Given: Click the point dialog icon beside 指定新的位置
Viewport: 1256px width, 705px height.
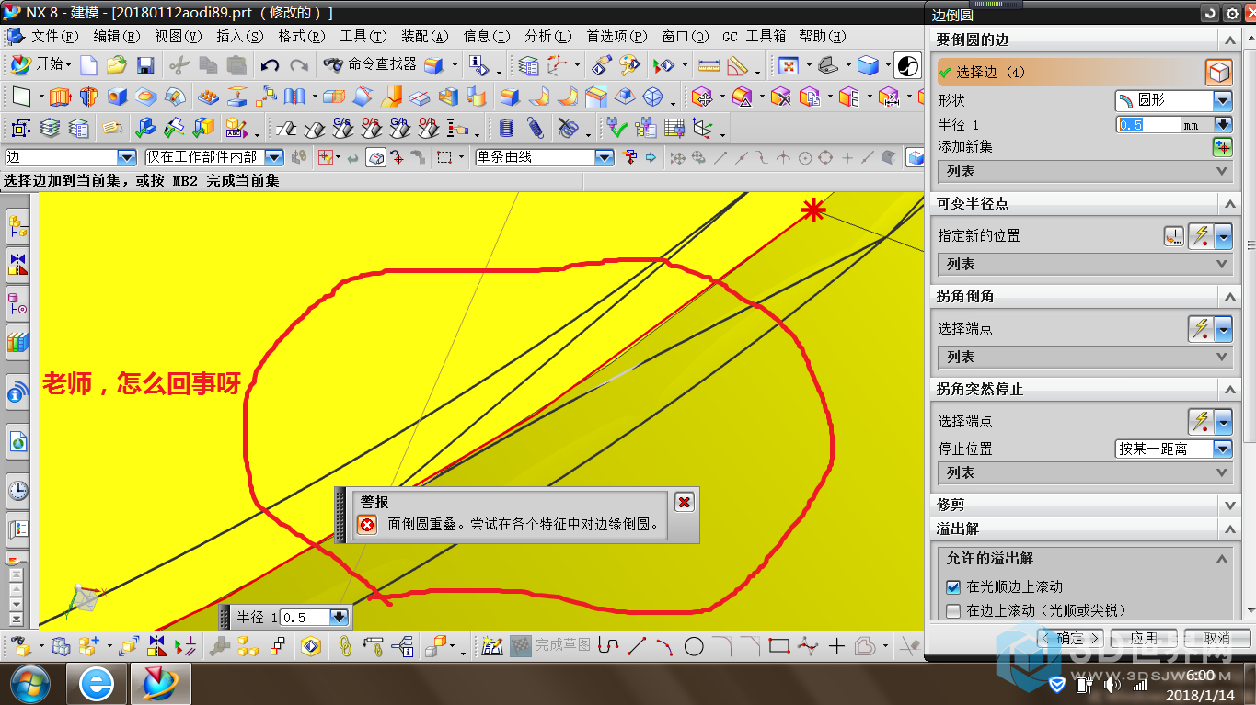Looking at the screenshot, I should point(1174,236).
